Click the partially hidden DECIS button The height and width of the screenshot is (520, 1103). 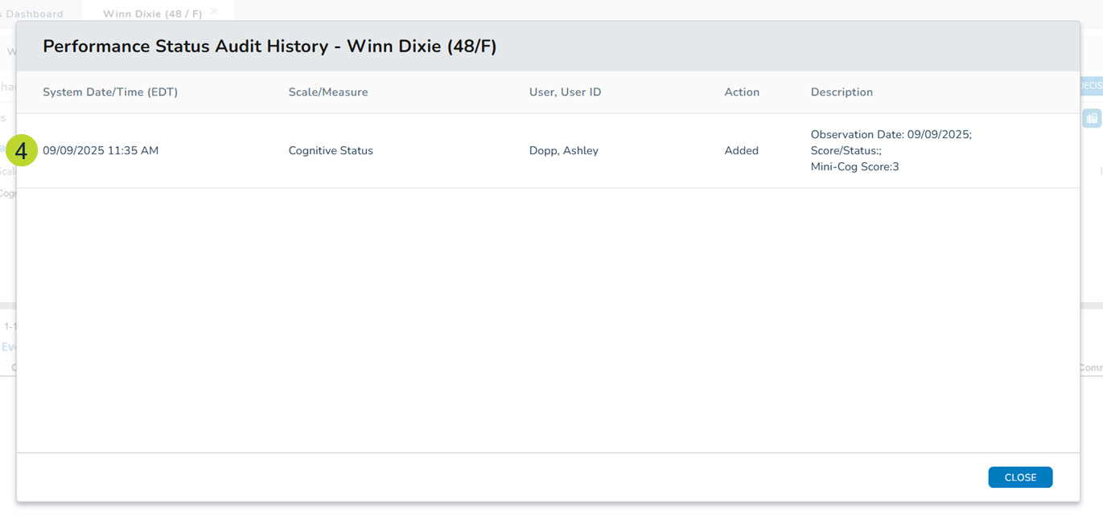(x=1091, y=85)
